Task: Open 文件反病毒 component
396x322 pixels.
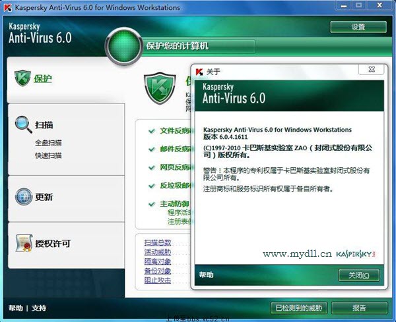Action: point(176,131)
